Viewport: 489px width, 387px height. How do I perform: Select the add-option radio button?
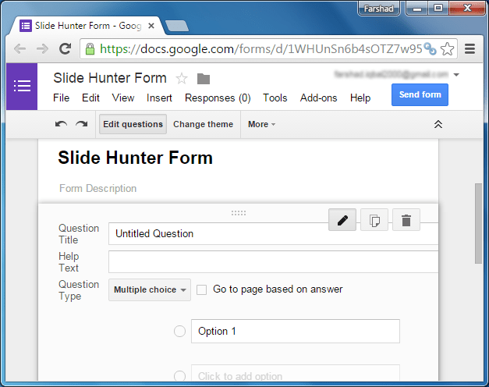pos(179,376)
